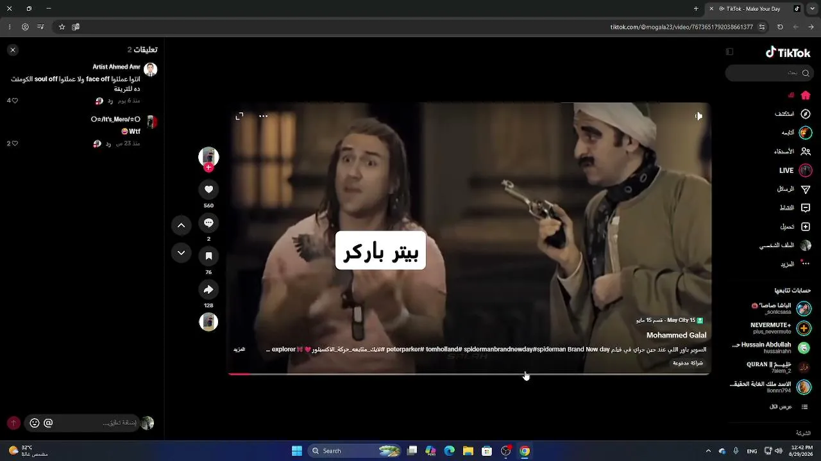The image size is (821, 461).
Task: Like the video with heart above 560
Action: (208, 190)
